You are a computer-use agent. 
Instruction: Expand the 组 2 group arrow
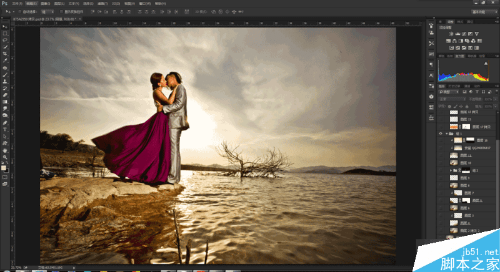pos(451,170)
